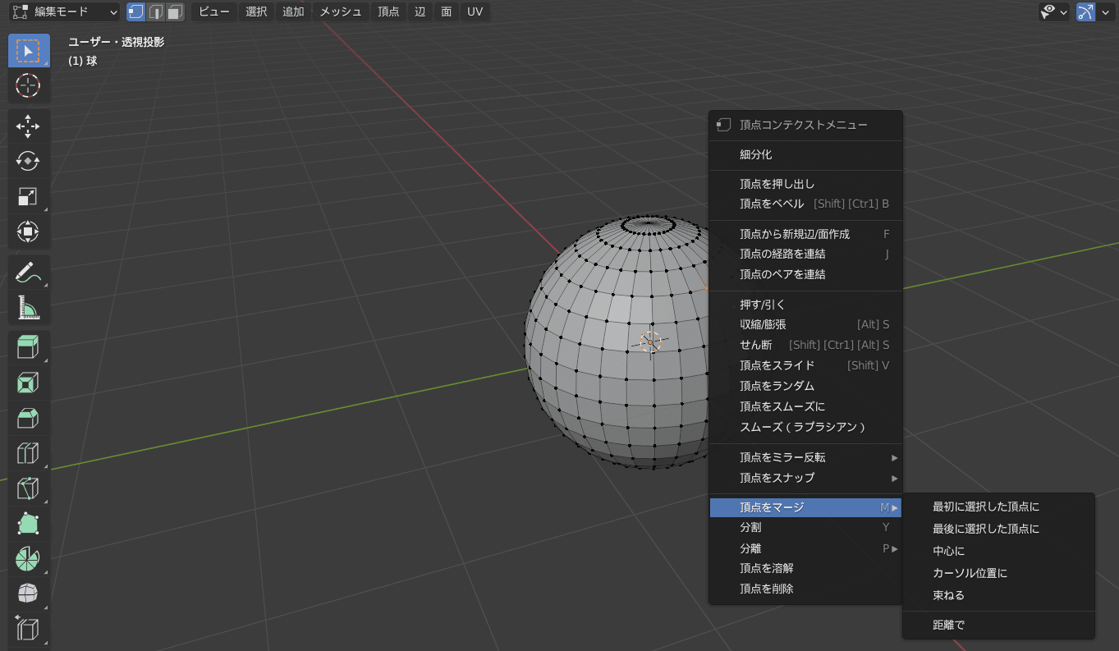Pick the Bevel tool in the toolbar
This screenshot has height=651, width=1119.
click(x=29, y=419)
